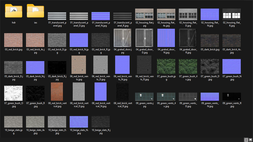Select 07_green_bush_D.jpg file

pyautogui.click(x=210, y=66)
